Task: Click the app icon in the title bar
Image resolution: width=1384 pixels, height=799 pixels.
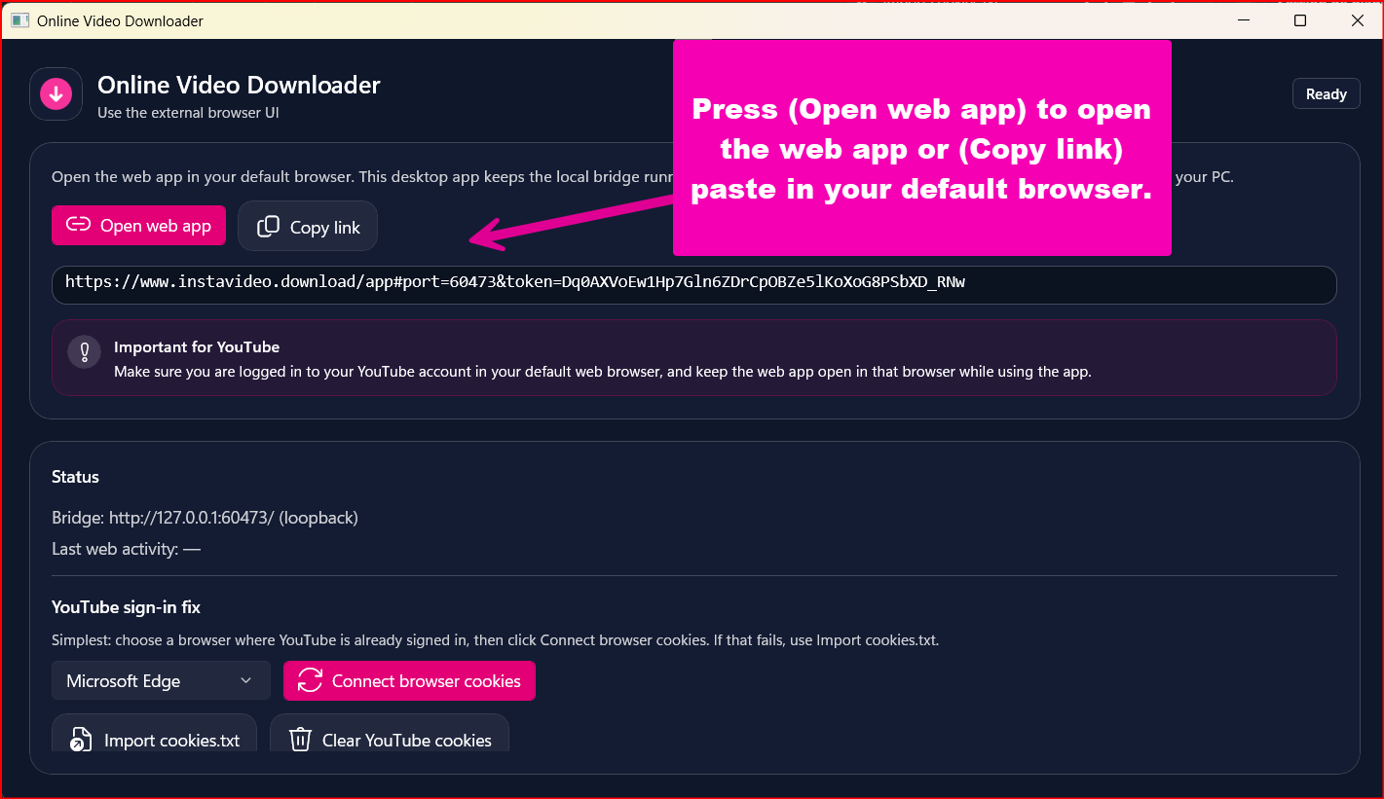Action: (18, 19)
